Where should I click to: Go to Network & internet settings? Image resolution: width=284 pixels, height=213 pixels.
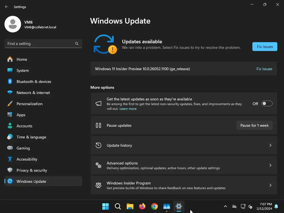coord(43,92)
